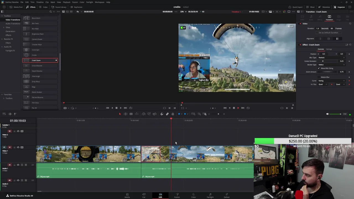354x199 pixels.
Task: Collapse the Favorites section
Action: [2, 95]
